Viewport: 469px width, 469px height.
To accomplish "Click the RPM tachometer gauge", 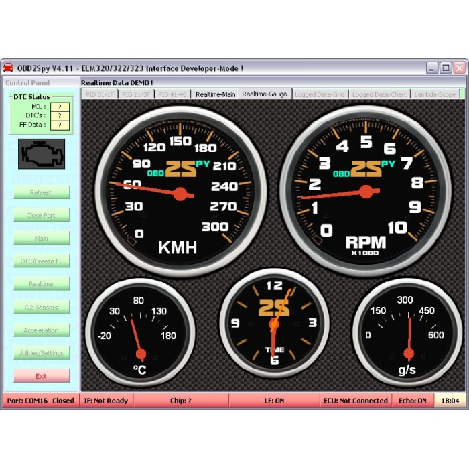I will coord(365,191).
